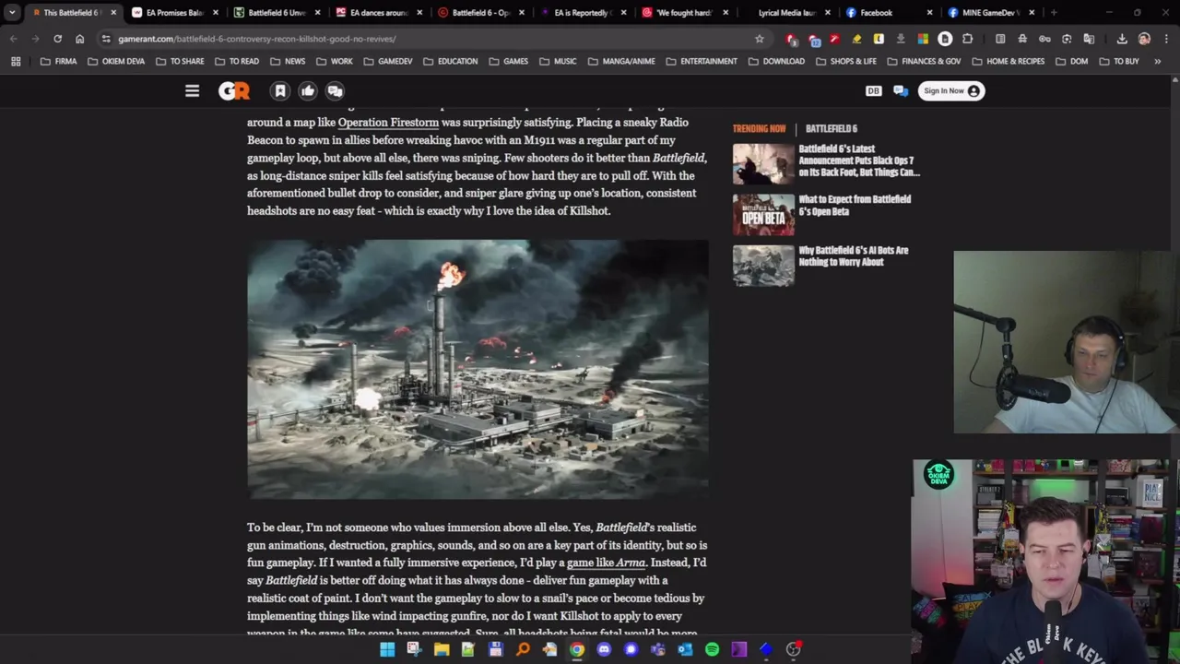Switch to the EA Promises tab
The width and height of the screenshot is (1180, 664).
pyautogui.click(x=173, y=13)
